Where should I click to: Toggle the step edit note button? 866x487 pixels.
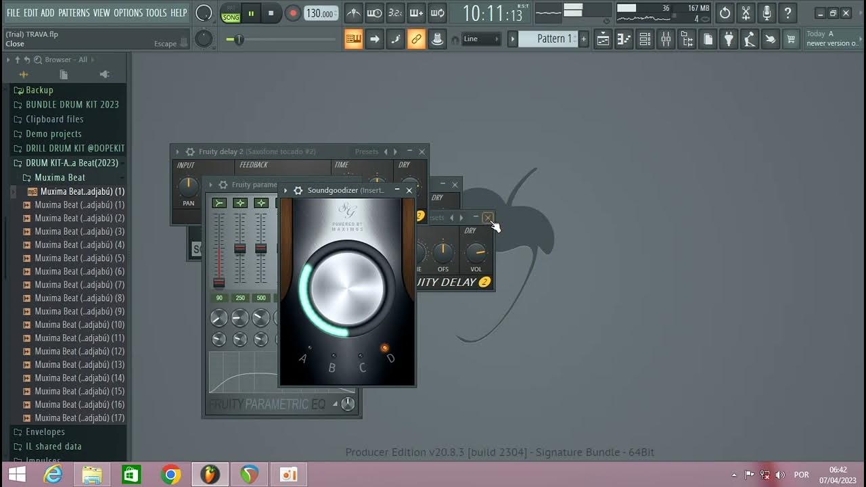tap(395, 39)
